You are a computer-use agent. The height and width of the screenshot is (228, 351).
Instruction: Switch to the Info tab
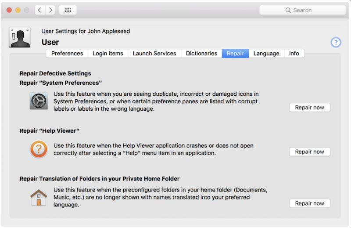pyautogui.click(x=294, y=53)
